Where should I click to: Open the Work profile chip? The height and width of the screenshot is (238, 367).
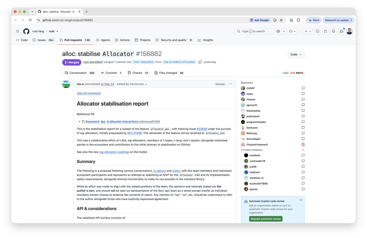pos(314,20)
